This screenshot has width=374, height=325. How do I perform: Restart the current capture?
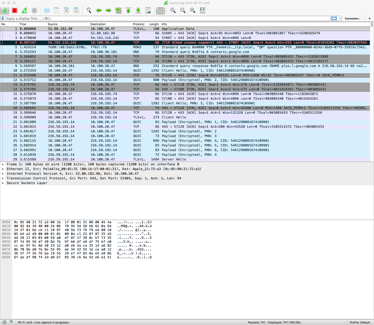(x=24, y=10)
